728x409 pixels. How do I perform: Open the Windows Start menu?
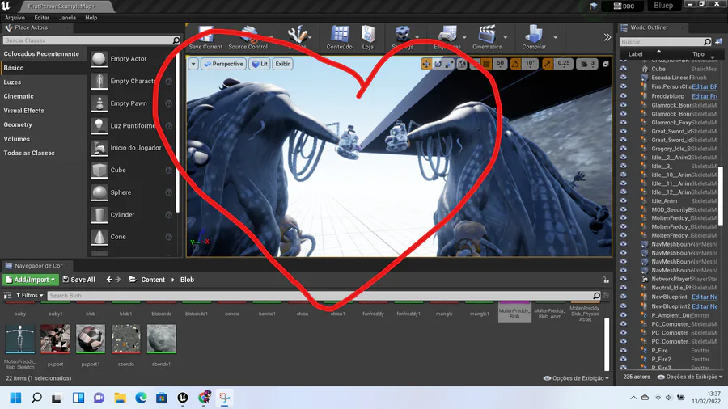coord(16,398)
